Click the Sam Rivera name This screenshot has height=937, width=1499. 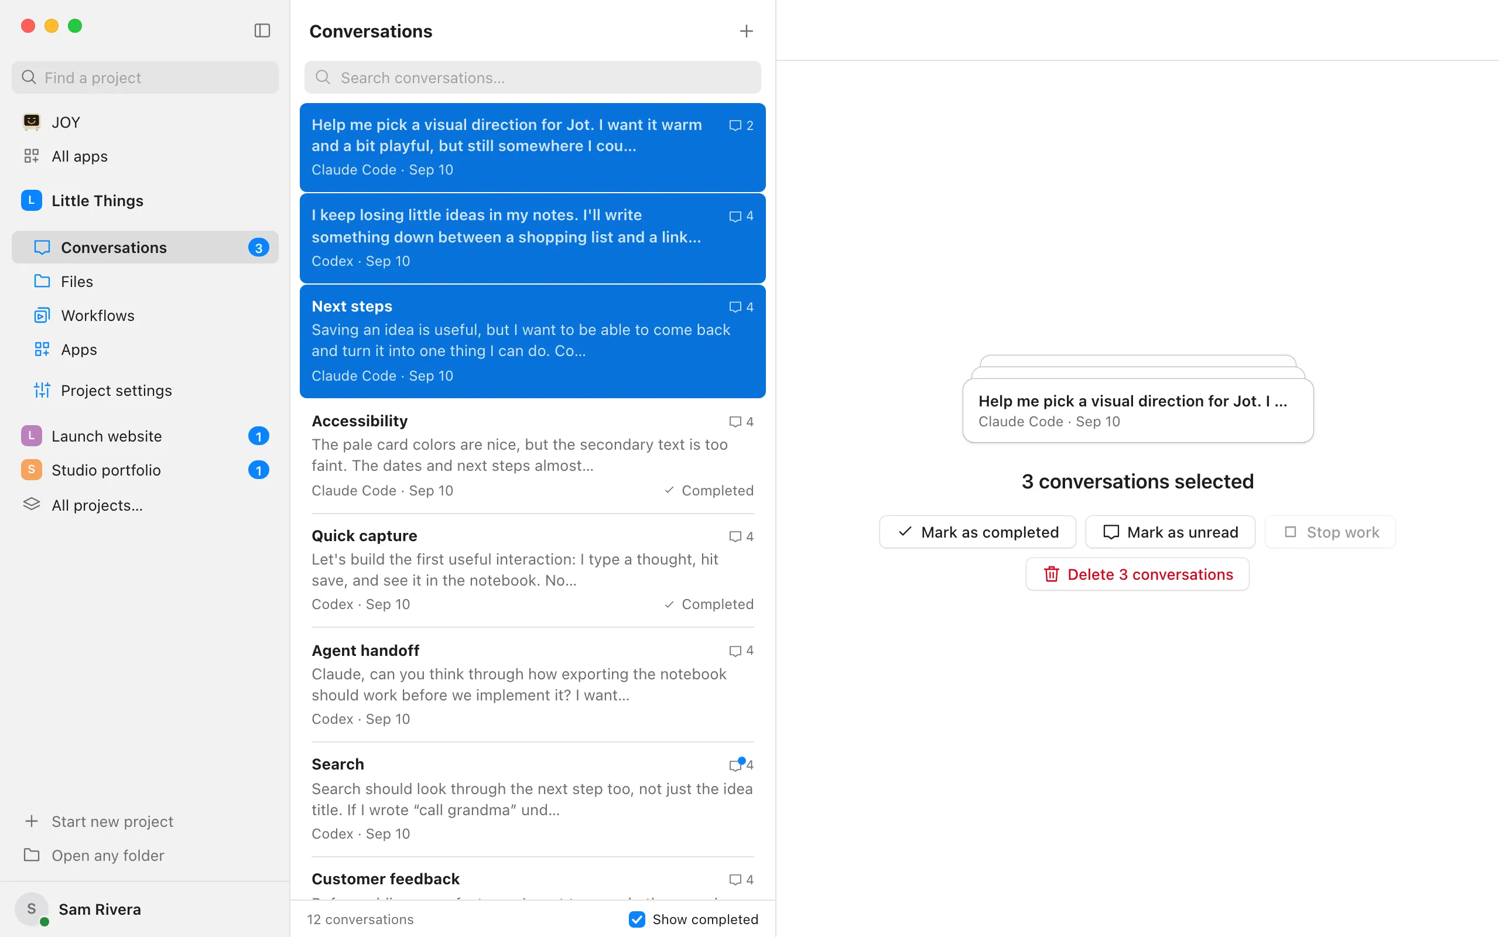100,909
